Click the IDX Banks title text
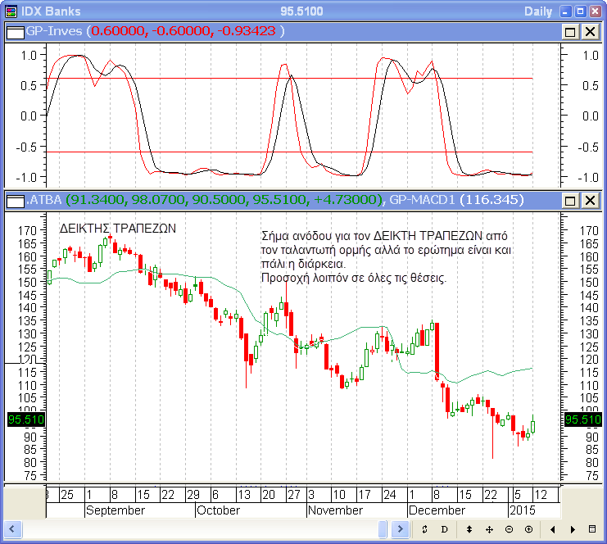Screen dimensions: 607x544 (51, 11)
